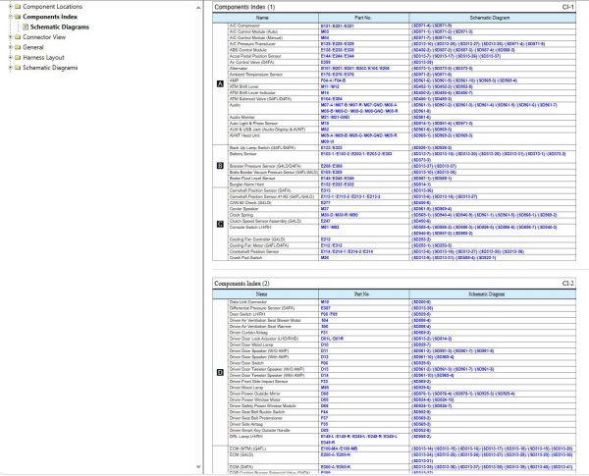Open schematic diagram link for Data Link Connector
The width and height of the screenshot is (589, 476).
coord(421,301)
